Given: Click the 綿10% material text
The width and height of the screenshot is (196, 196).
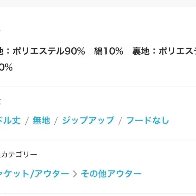Looking at the screenshot, I should pyautogui.click(x=109, y=51).
